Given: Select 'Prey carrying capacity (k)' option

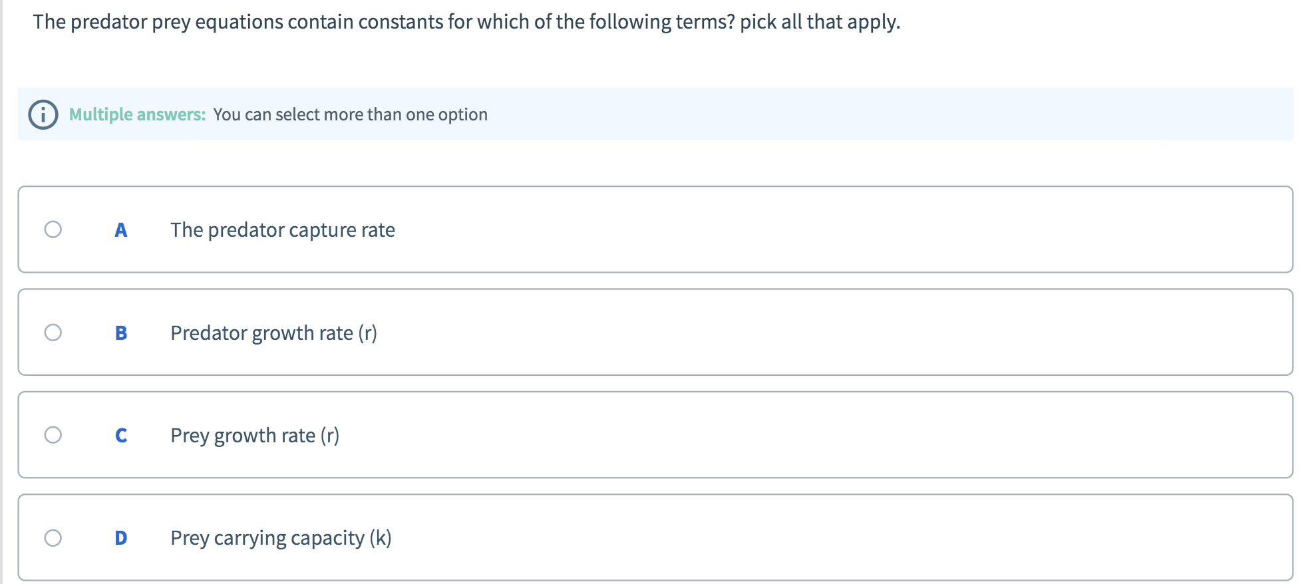Looking at the screenshot, I should pyautogui.click(x=280, y=539).
